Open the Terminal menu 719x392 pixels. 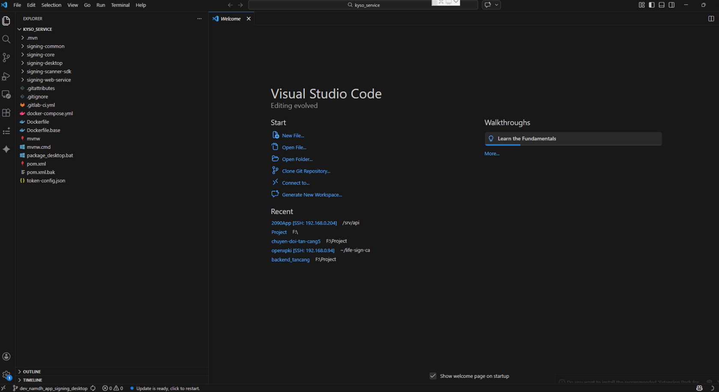tap(120, 5)
